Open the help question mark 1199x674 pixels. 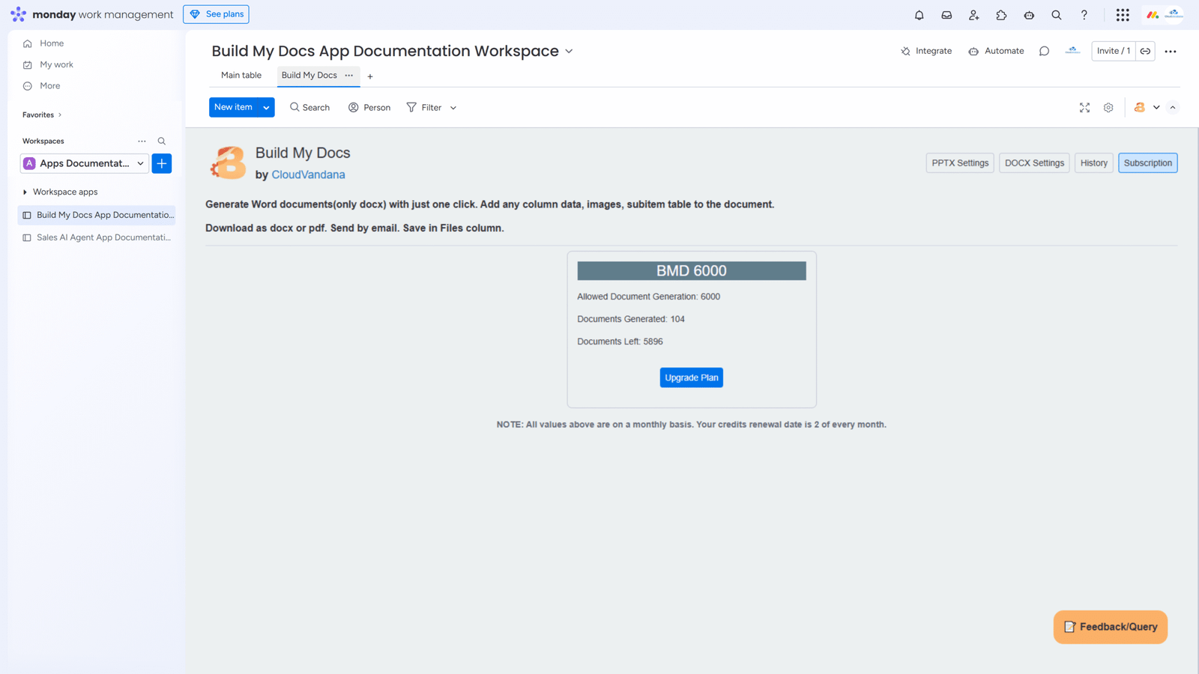click(1084, 15)
